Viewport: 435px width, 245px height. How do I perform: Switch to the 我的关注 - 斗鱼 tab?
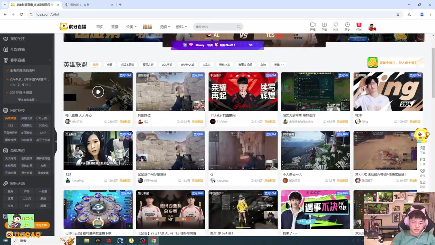pos(88,5)
